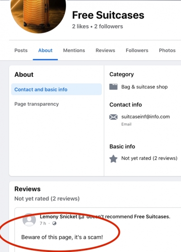Open Lemony Snicket's profile name link
Screen dimensions: 181x252
tap(58, 217)
